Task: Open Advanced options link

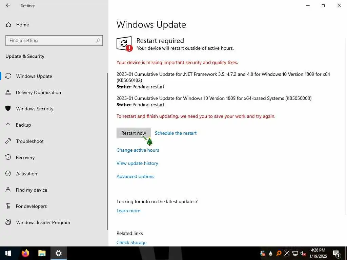Action: (136, 176)
